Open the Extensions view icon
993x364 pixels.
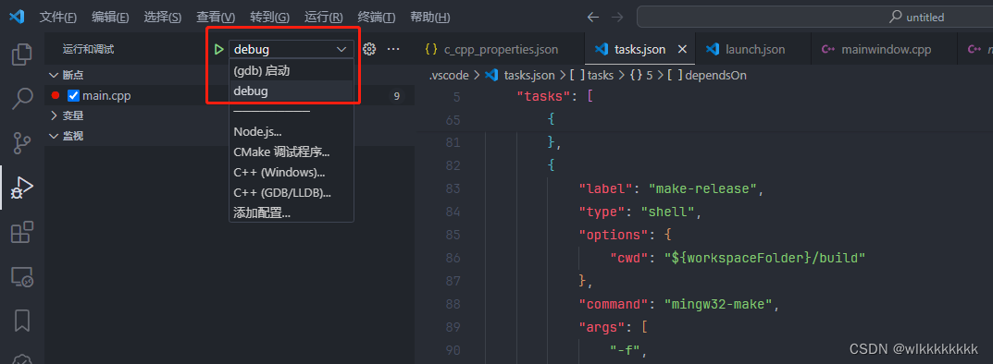pyautogui.click(x=22, y=232)
